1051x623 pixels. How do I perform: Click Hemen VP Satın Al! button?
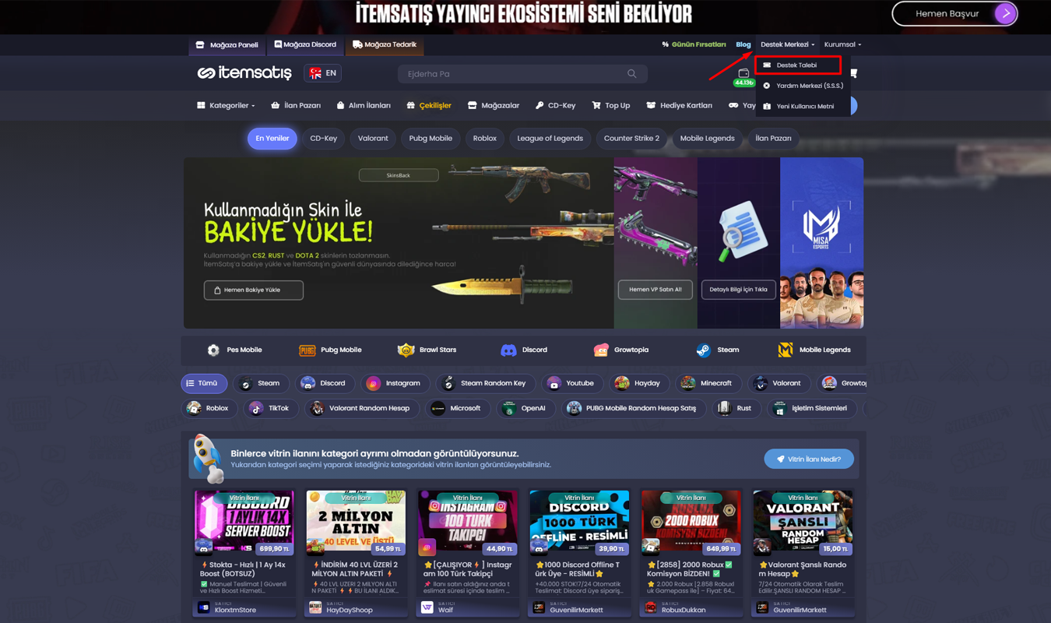pyautogui.click(x=656, y=290)
